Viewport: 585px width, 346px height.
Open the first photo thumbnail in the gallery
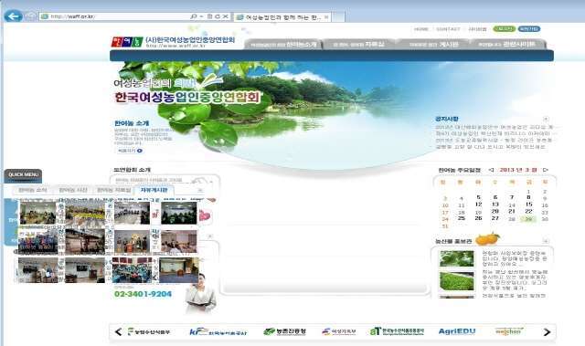pyautogui.click(x=37, y=214)
